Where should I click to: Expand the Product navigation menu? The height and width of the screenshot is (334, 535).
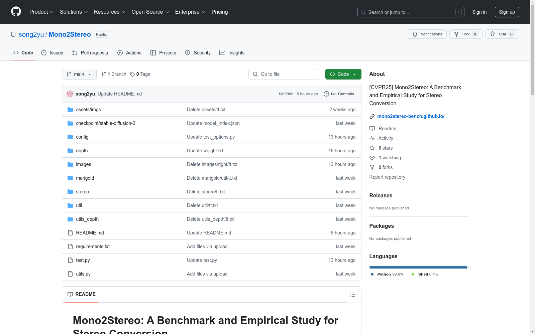click(41, 12)
